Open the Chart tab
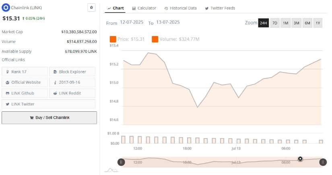This screenshot has width=332, height=175. coord(115,8)
